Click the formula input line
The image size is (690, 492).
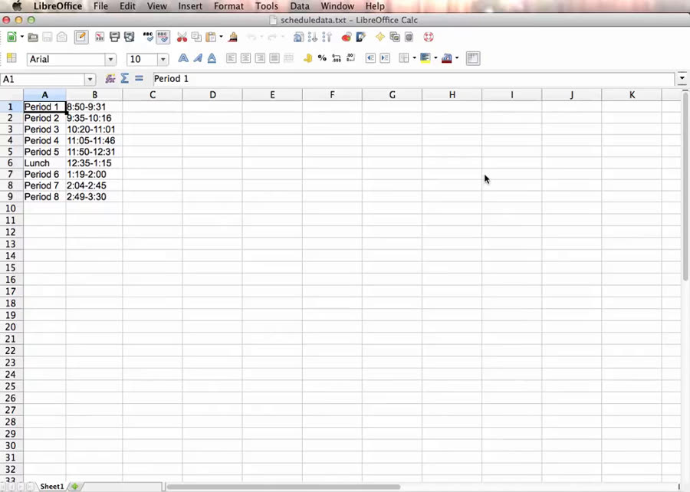pos(414,79)
